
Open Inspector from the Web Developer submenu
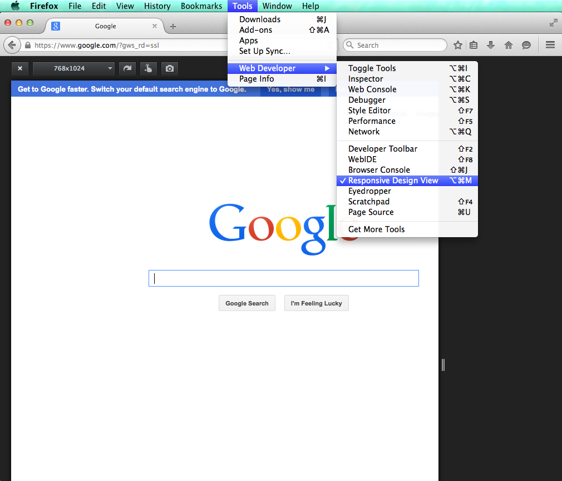pos(407,79)
